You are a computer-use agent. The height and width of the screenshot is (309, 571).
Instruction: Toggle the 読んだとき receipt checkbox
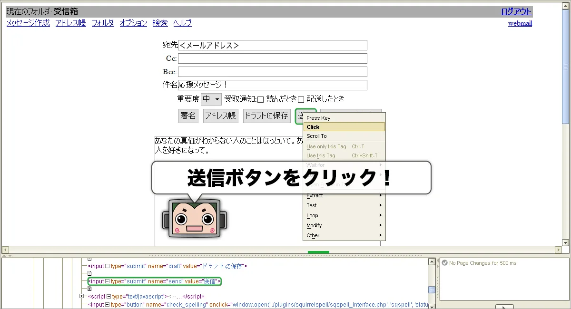260,99
